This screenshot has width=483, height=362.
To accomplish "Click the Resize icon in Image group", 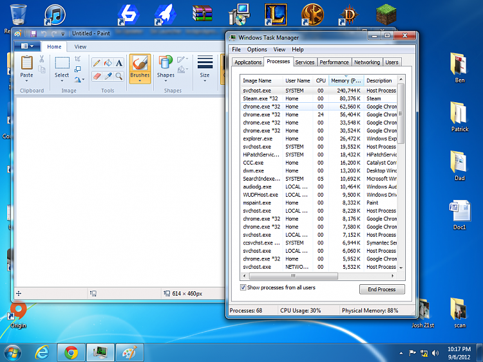I will pos(78,69).
